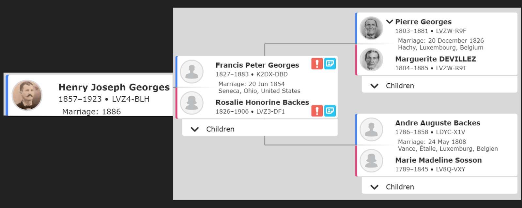Open blue record hint icon for Rosalie Honorine Backes
Screen dimensions: 522x208
click(330, 111)
